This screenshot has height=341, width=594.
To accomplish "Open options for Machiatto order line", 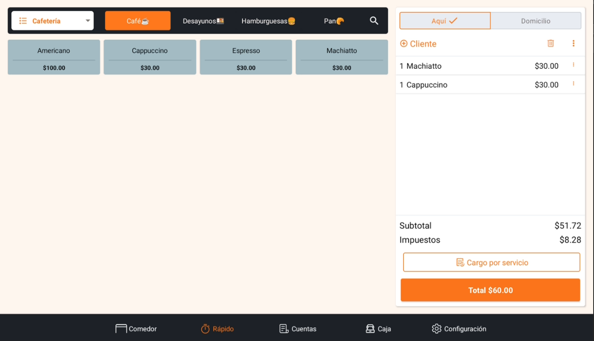I will coord(573,65).
